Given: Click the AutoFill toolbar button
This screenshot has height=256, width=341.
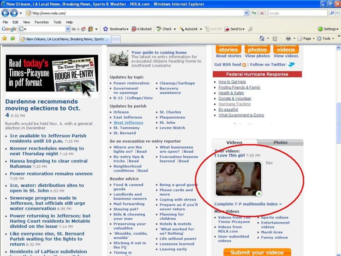Looking at the screenshot, I should (x=214, y=29).
